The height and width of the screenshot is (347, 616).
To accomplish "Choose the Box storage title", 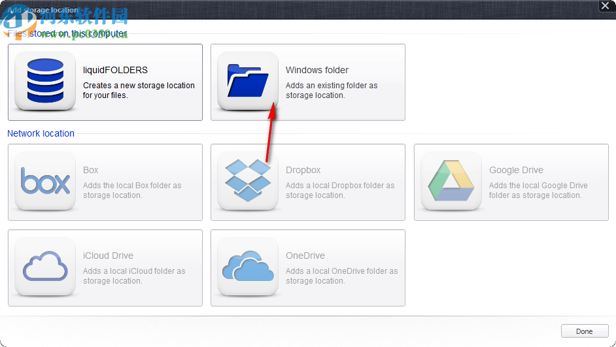I will coord(90,170).
